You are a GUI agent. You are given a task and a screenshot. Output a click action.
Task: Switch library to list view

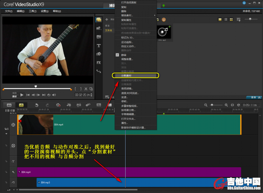click(x=226, y=20)
